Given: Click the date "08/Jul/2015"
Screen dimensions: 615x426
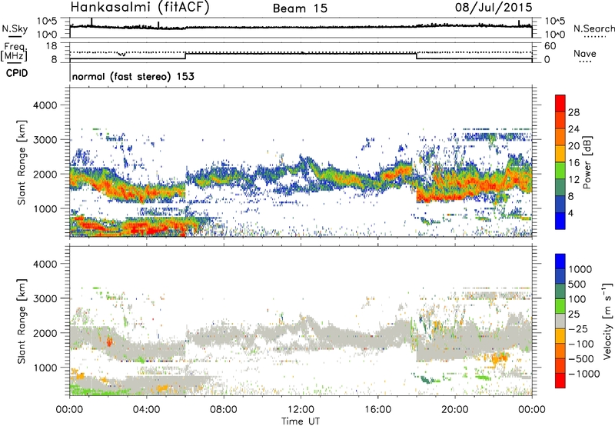Looking at the screenshot, I should pyautogui.click(x=494, y=7).
